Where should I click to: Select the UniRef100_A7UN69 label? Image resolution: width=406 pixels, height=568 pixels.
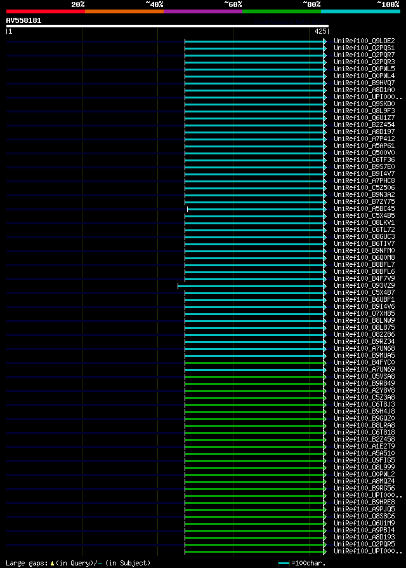pos(364,370)
